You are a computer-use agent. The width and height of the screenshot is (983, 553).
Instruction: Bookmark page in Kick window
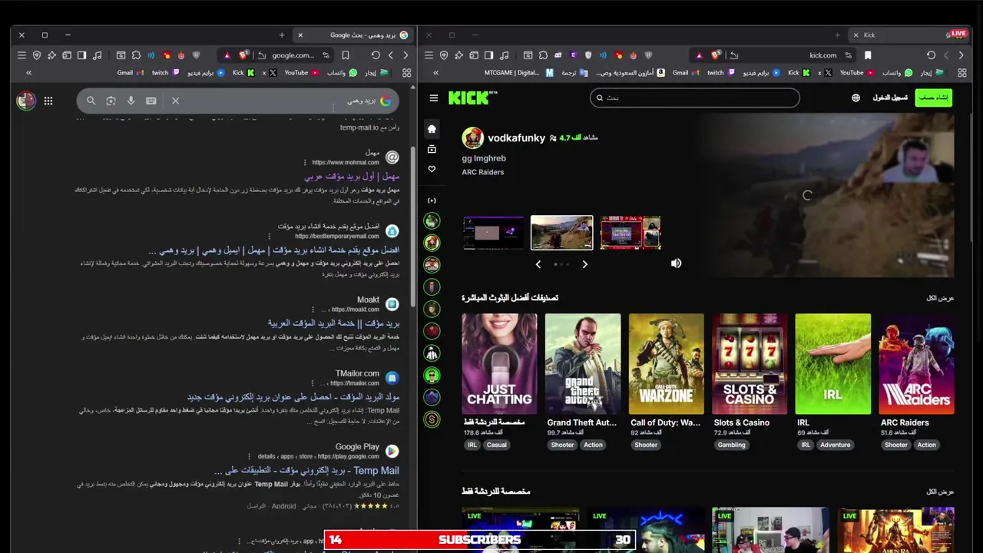(868, 55)
